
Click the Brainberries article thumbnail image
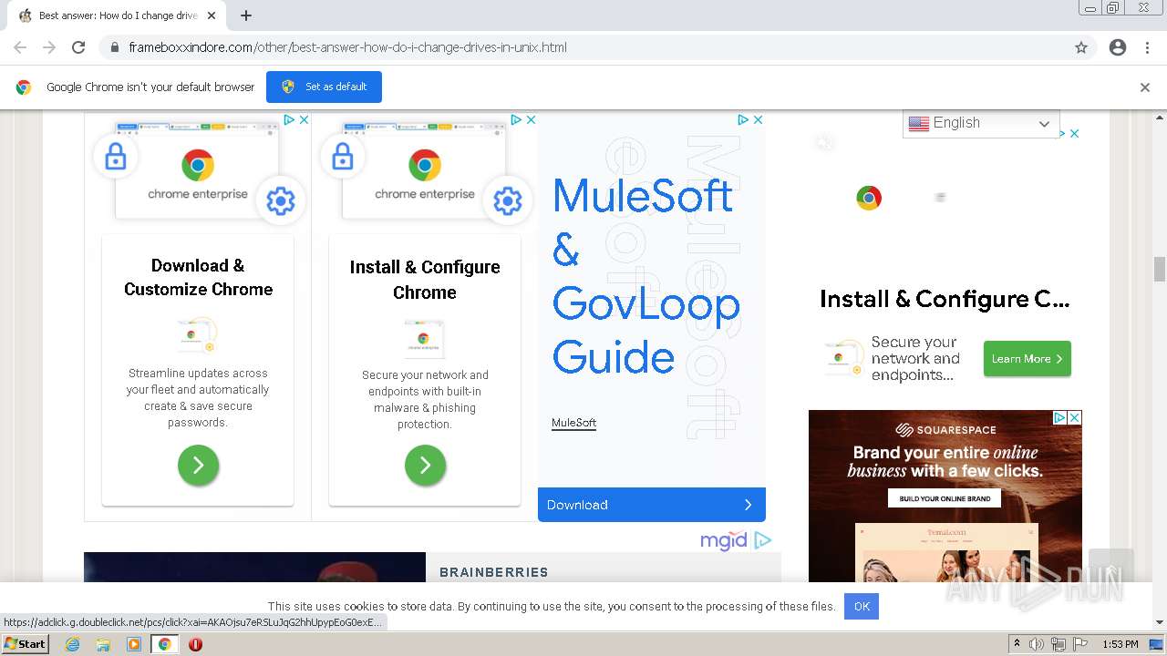pyautogui.click(x=254, y=568)
